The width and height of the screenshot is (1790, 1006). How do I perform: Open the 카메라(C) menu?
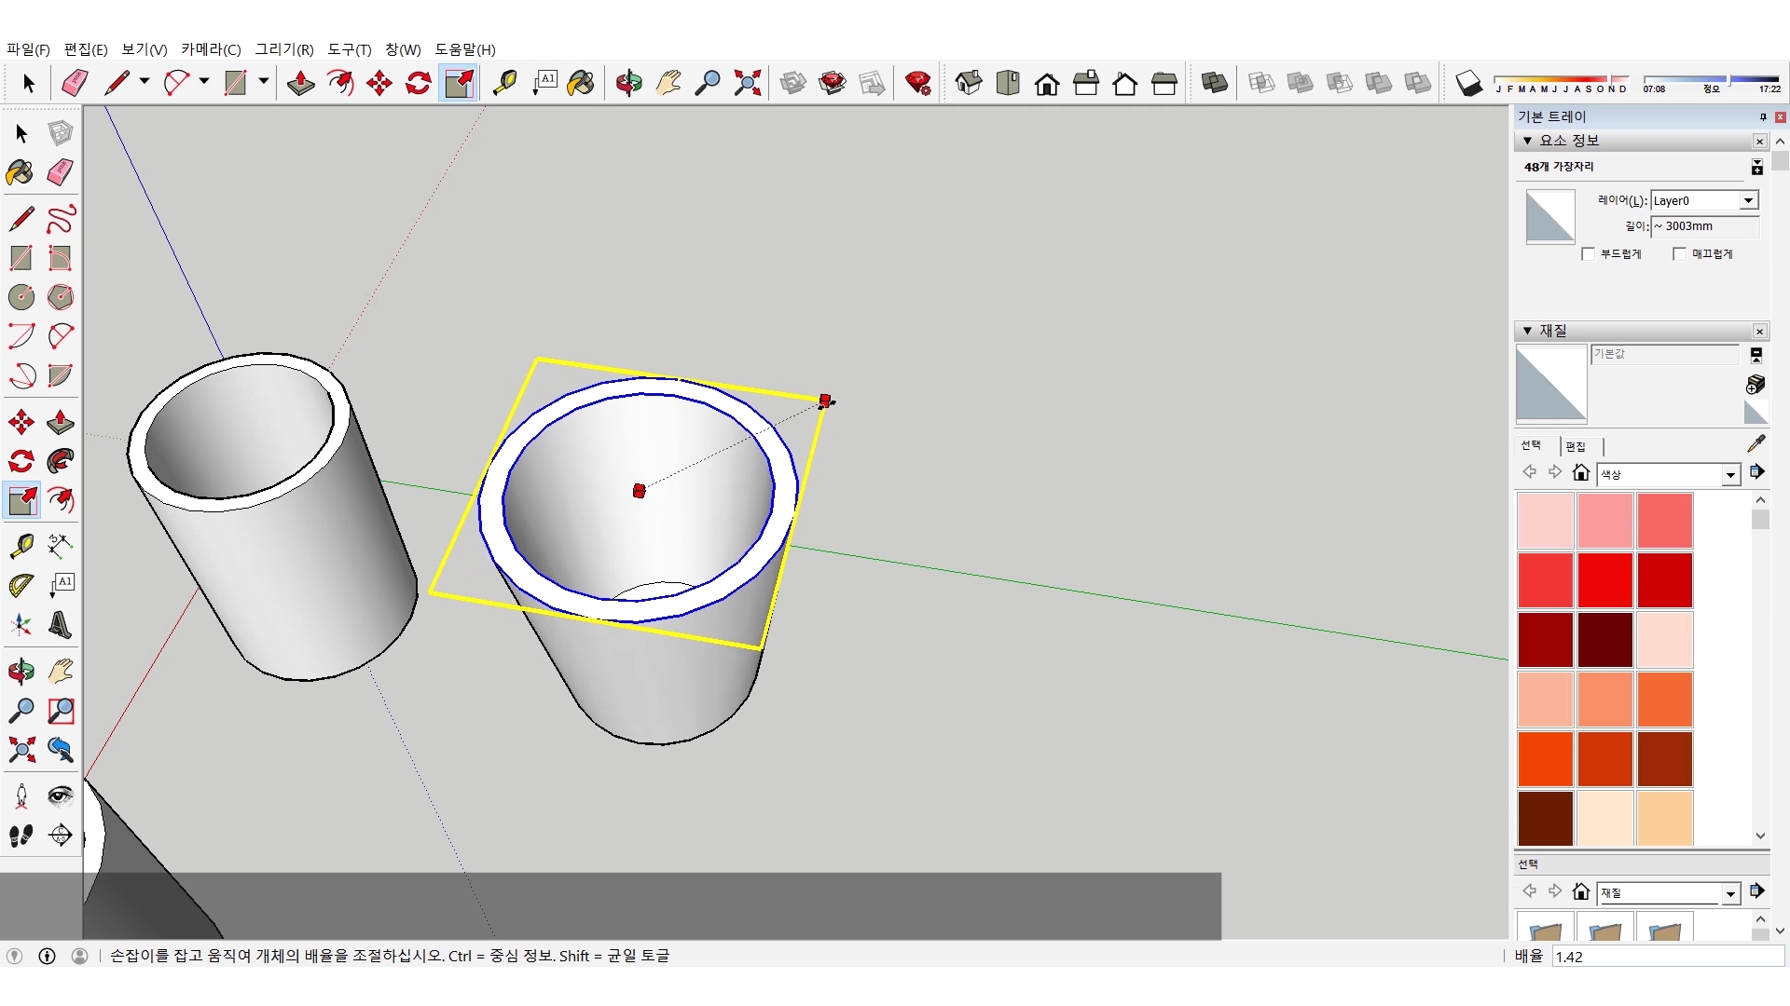pyautogui.click(x=211, y=49)
